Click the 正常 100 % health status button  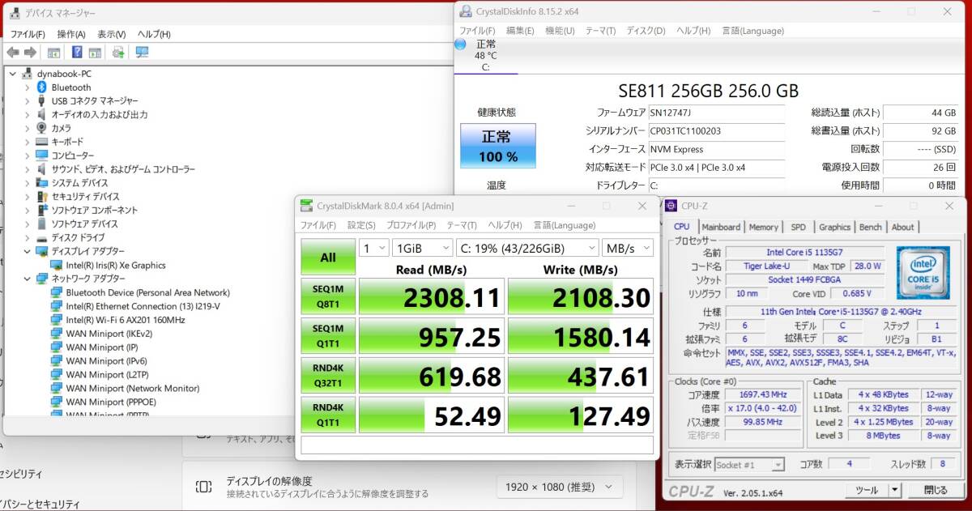(498, 146)
